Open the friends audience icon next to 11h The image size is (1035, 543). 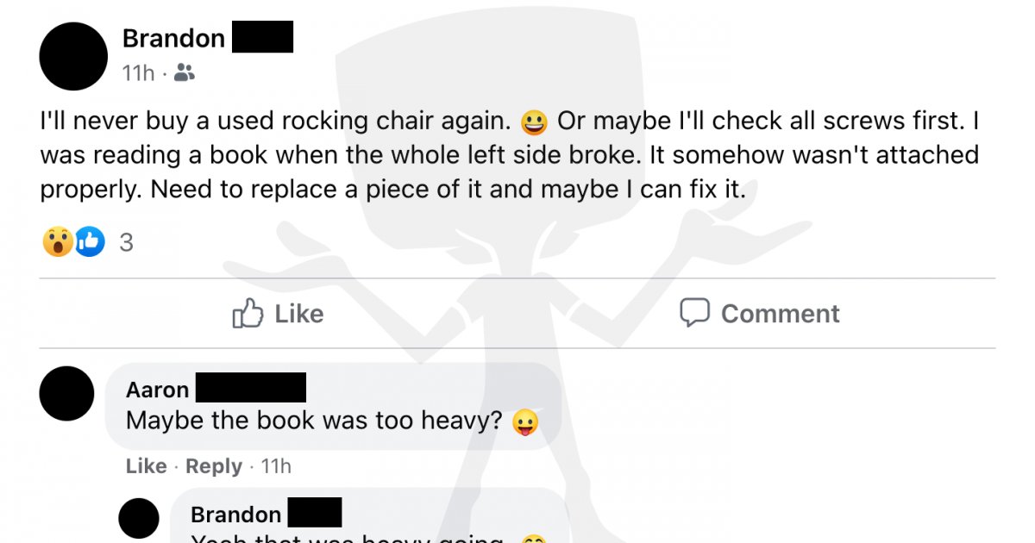tap(184, 73)
